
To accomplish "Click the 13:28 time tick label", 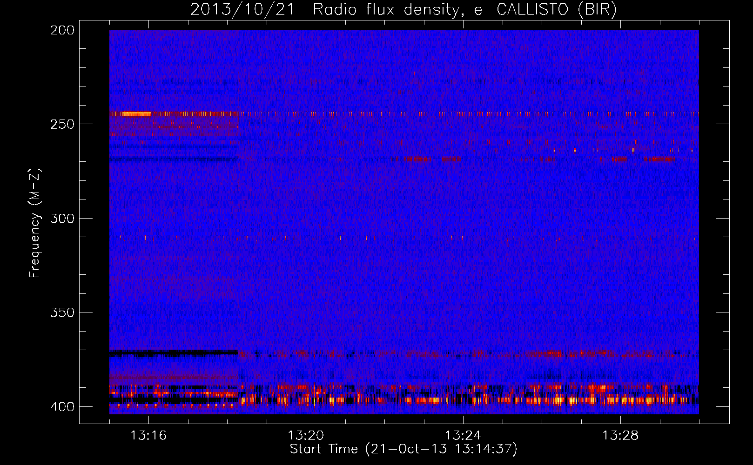I will tap(620, 436).
